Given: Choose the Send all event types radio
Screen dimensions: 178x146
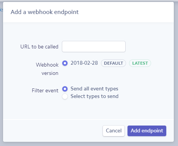Looking at the screenshot, I should click(65, 89).
